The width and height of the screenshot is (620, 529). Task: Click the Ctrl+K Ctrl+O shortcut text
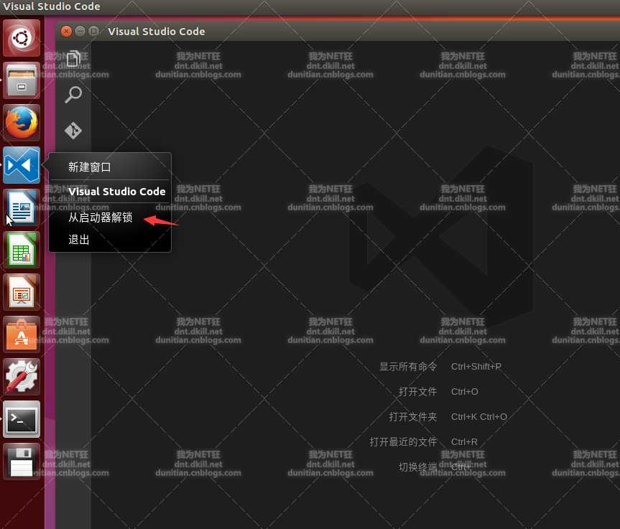[479, 417]
